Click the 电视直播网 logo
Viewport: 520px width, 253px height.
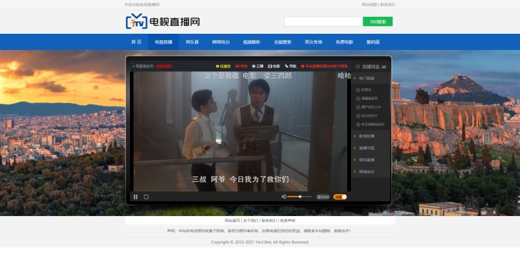(x=163, y=21)
